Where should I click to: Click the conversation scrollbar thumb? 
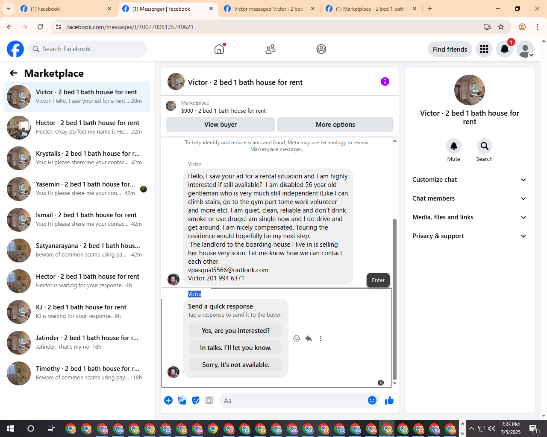(394, 299)
